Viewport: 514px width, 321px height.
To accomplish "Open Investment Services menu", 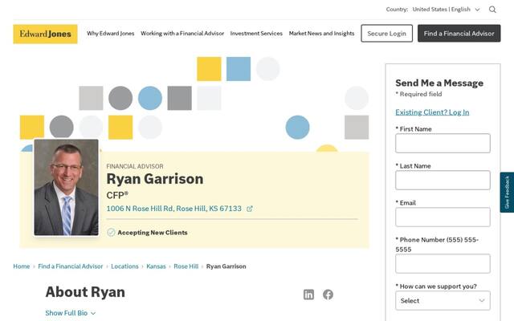I will click(x=256, y=34).
